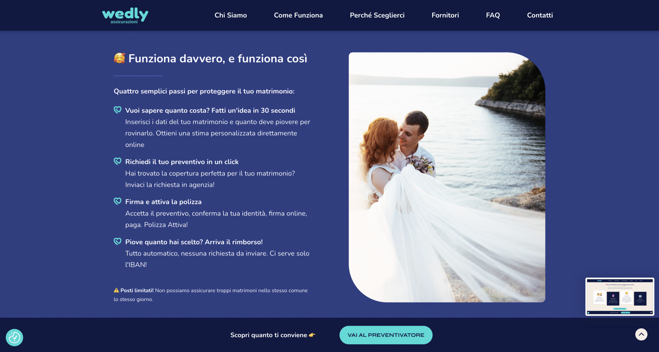The width and height of the screenshot is (659, 352).
Task: Click the wedding couple photo
Action: pos(447,177)
